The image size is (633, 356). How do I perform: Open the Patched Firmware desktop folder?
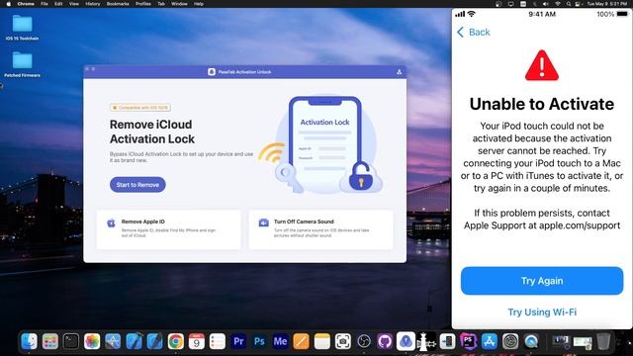click(22, 64)
